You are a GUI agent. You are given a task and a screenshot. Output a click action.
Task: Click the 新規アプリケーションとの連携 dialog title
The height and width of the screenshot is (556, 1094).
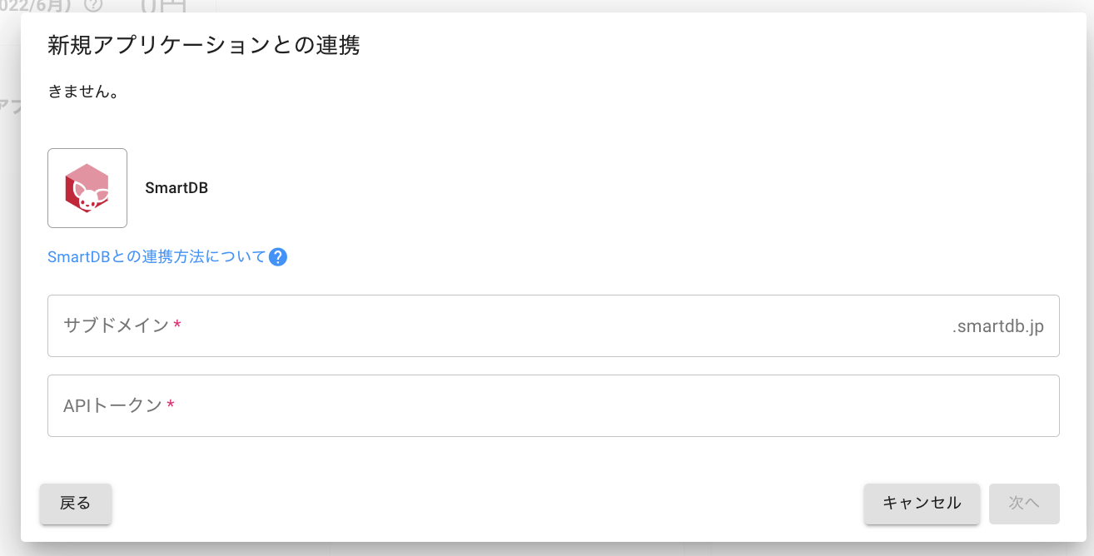[203, 45]
